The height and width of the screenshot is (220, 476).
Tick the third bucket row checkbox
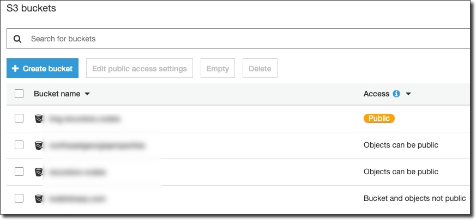[x=19, y=172]
